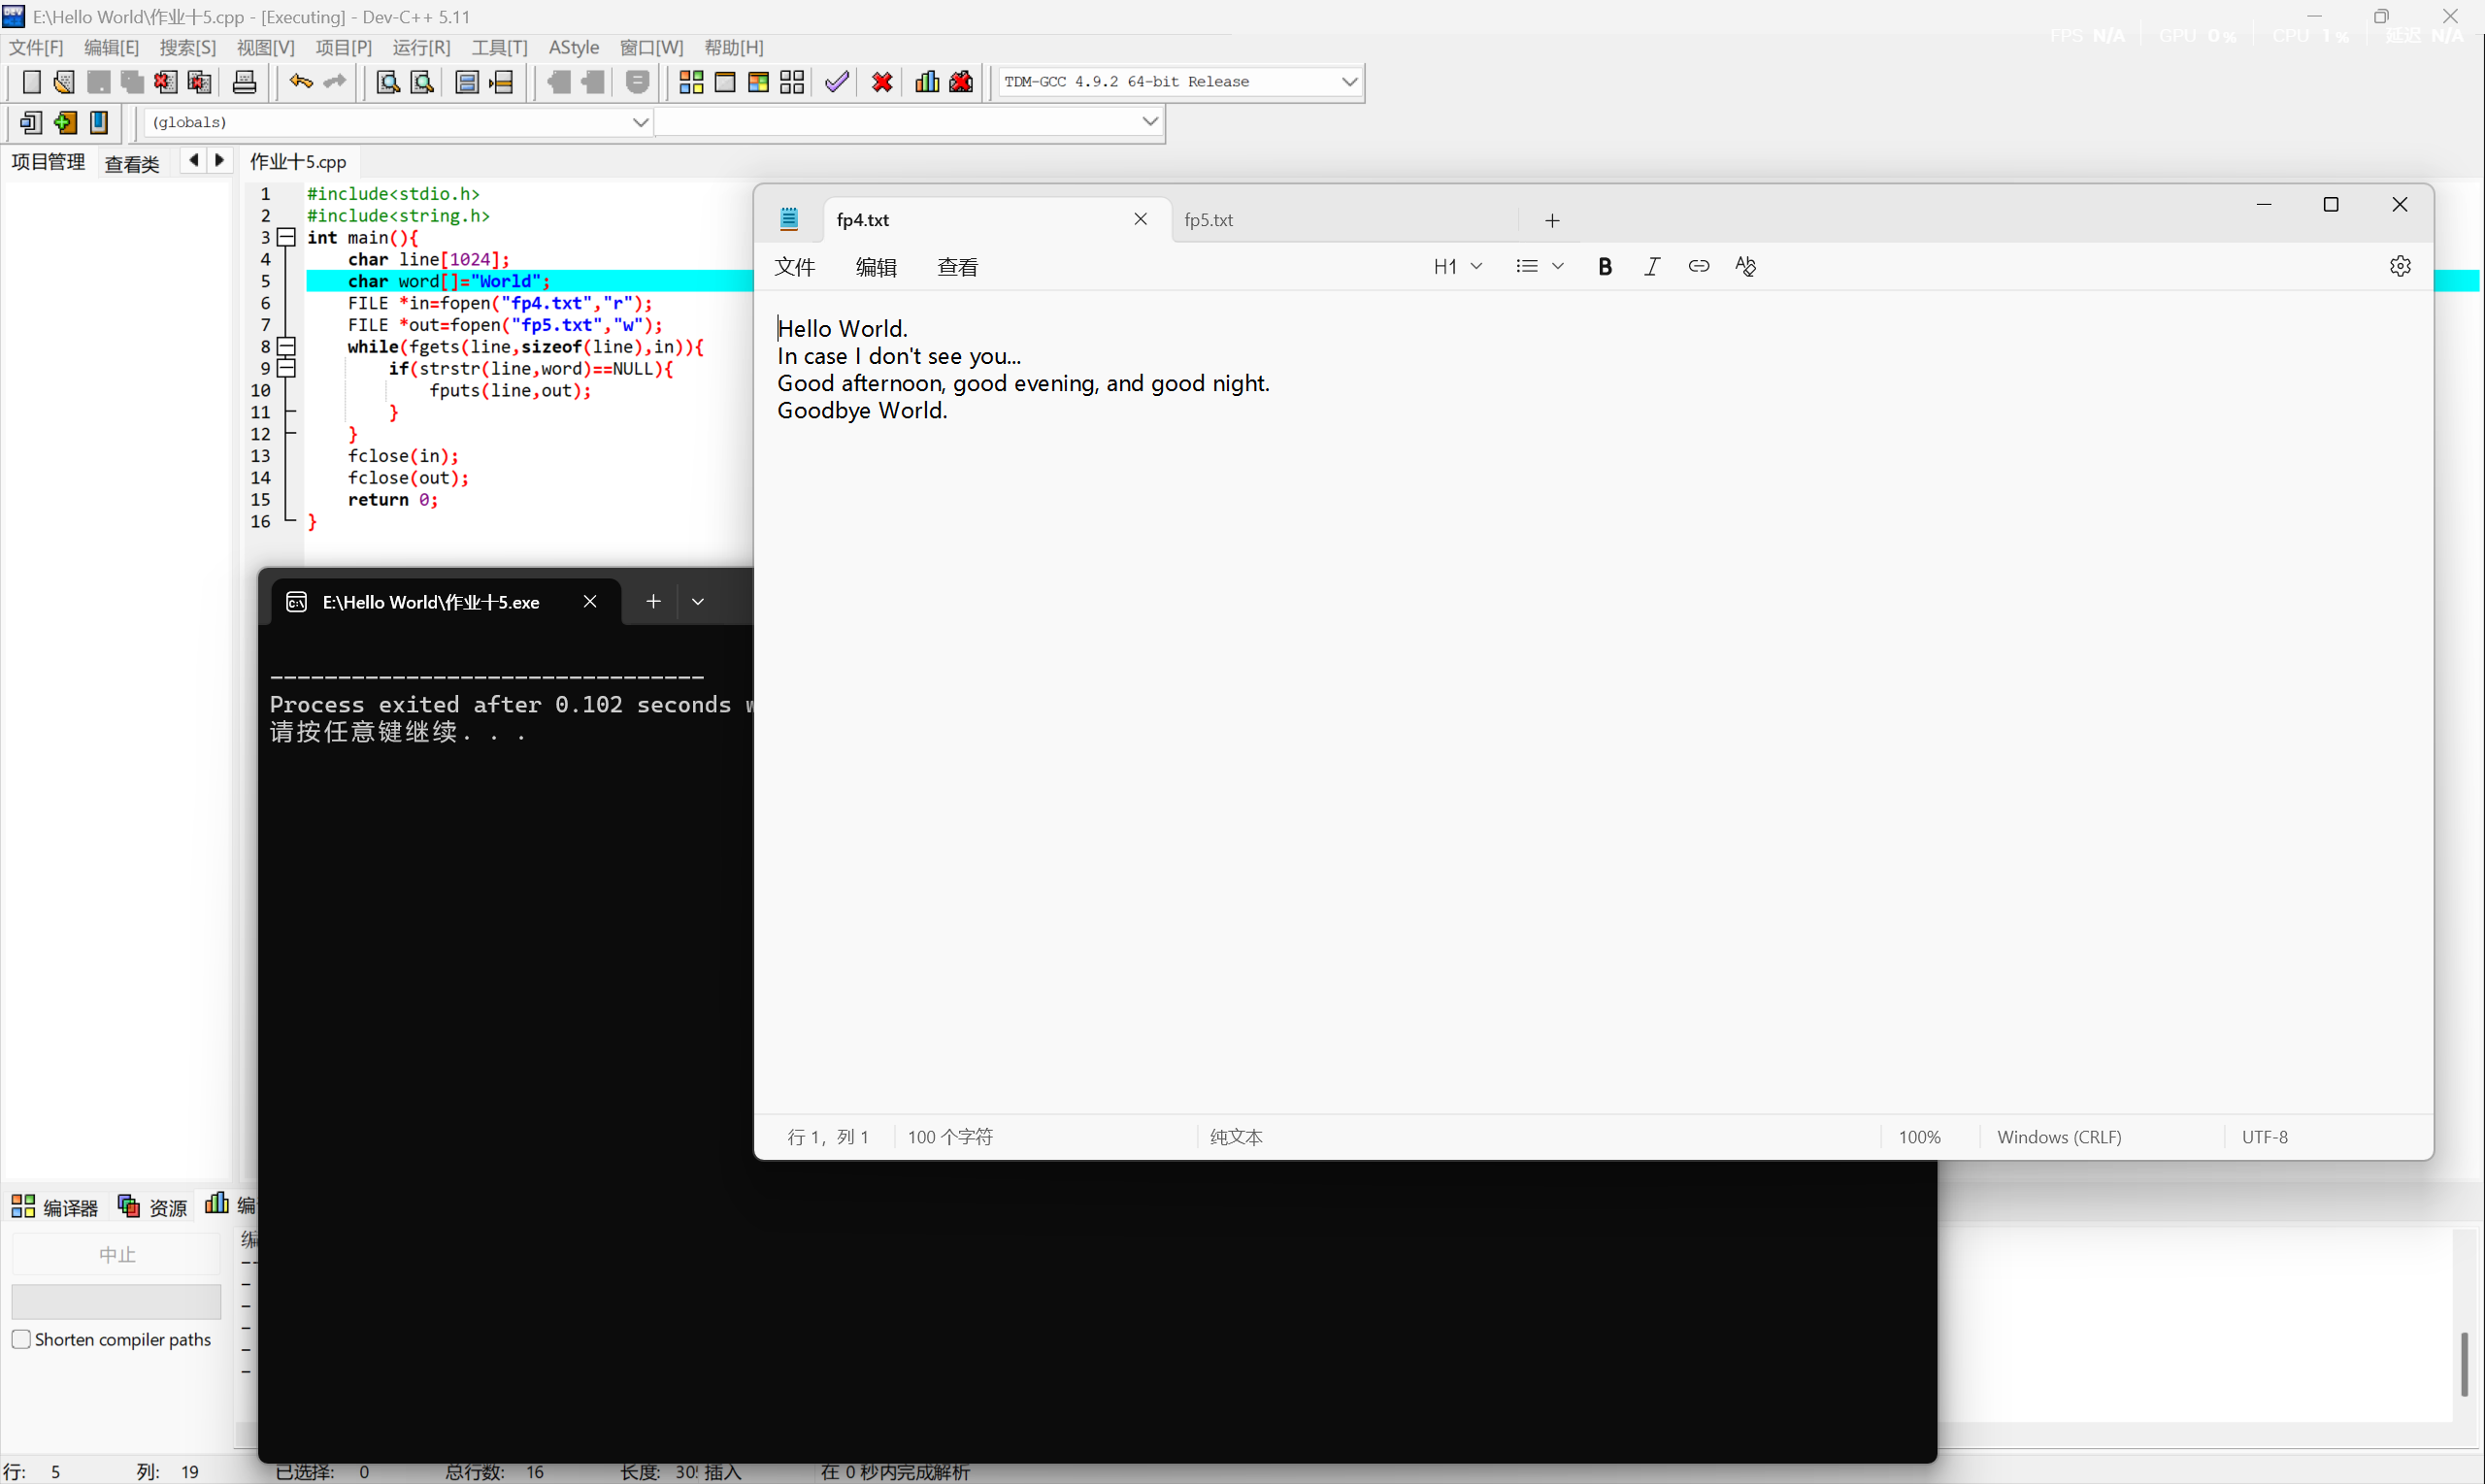Click the Compile four-colored-squares icon
The height and width of the screenshot is (1484, 2485).
(x=691, y=82)
